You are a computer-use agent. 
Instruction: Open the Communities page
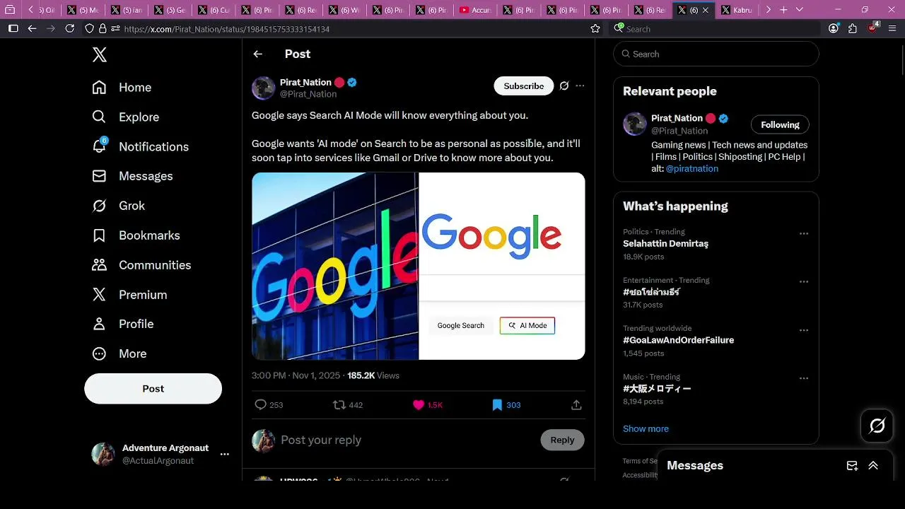tap(141, 265)
